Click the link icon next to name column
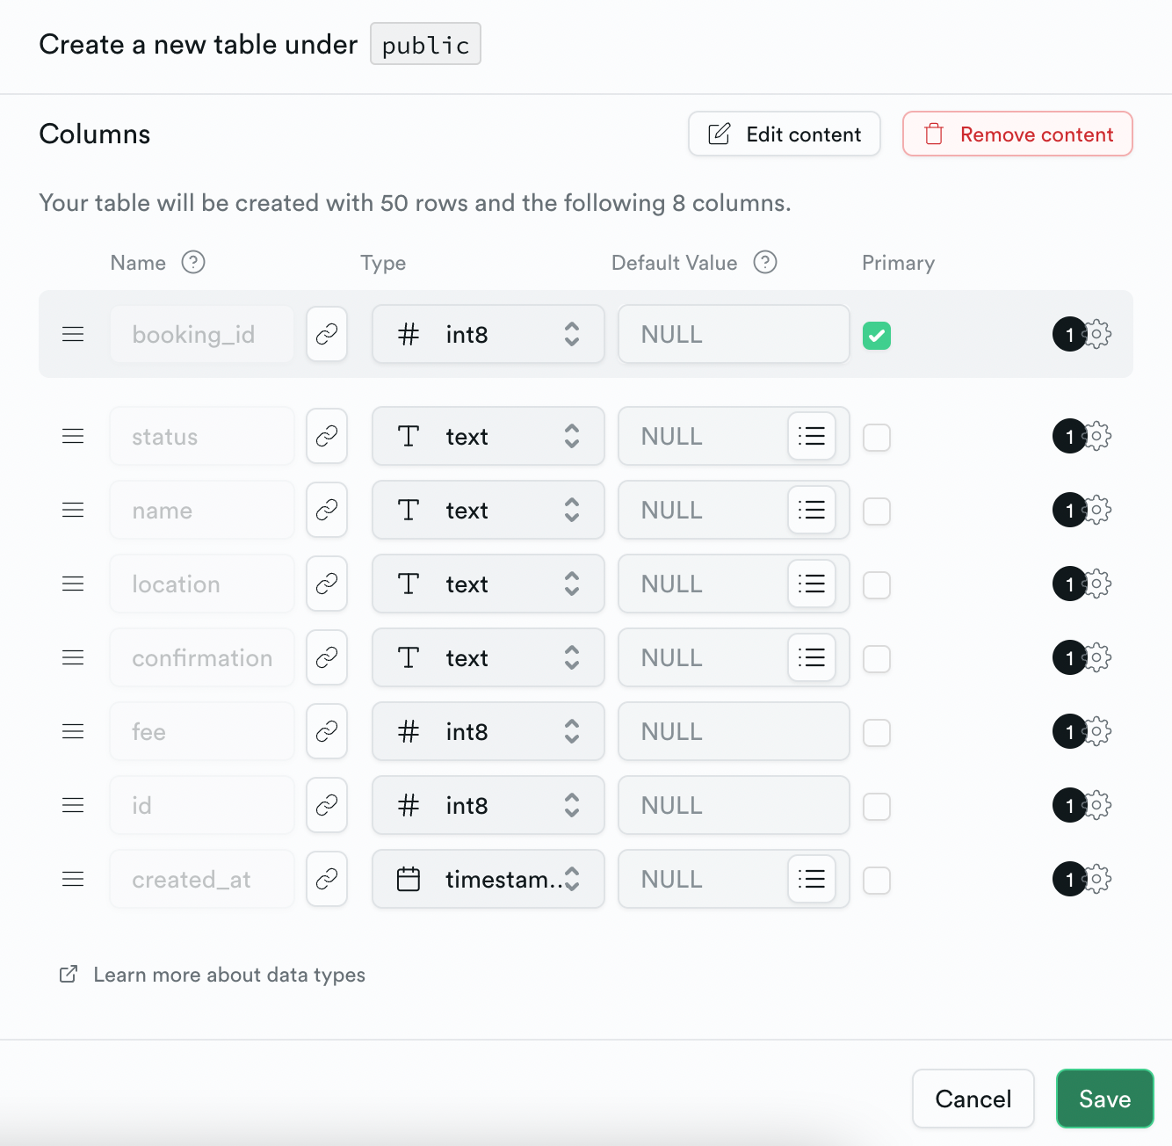The height and width of the screenshot is (1146, 1172). click(x=327, y=510)
